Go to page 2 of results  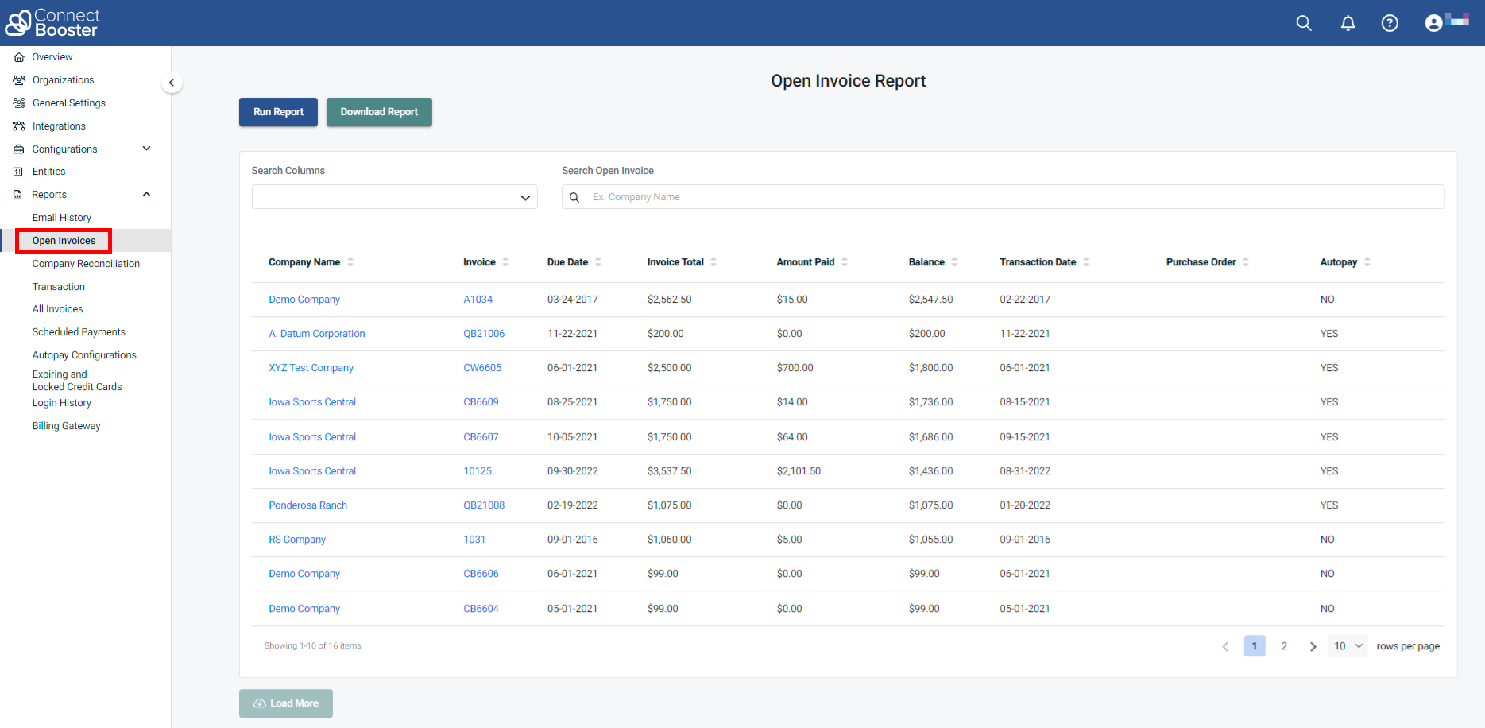click(1284, 646)
